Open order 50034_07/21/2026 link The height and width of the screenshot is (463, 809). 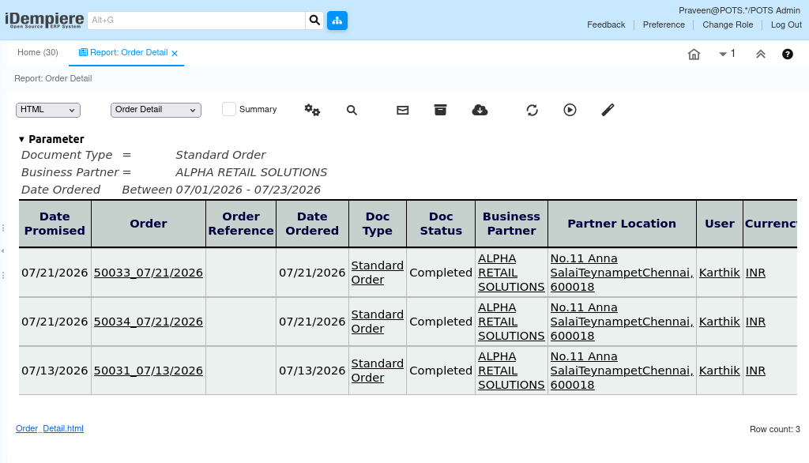(x=148, y=322)
